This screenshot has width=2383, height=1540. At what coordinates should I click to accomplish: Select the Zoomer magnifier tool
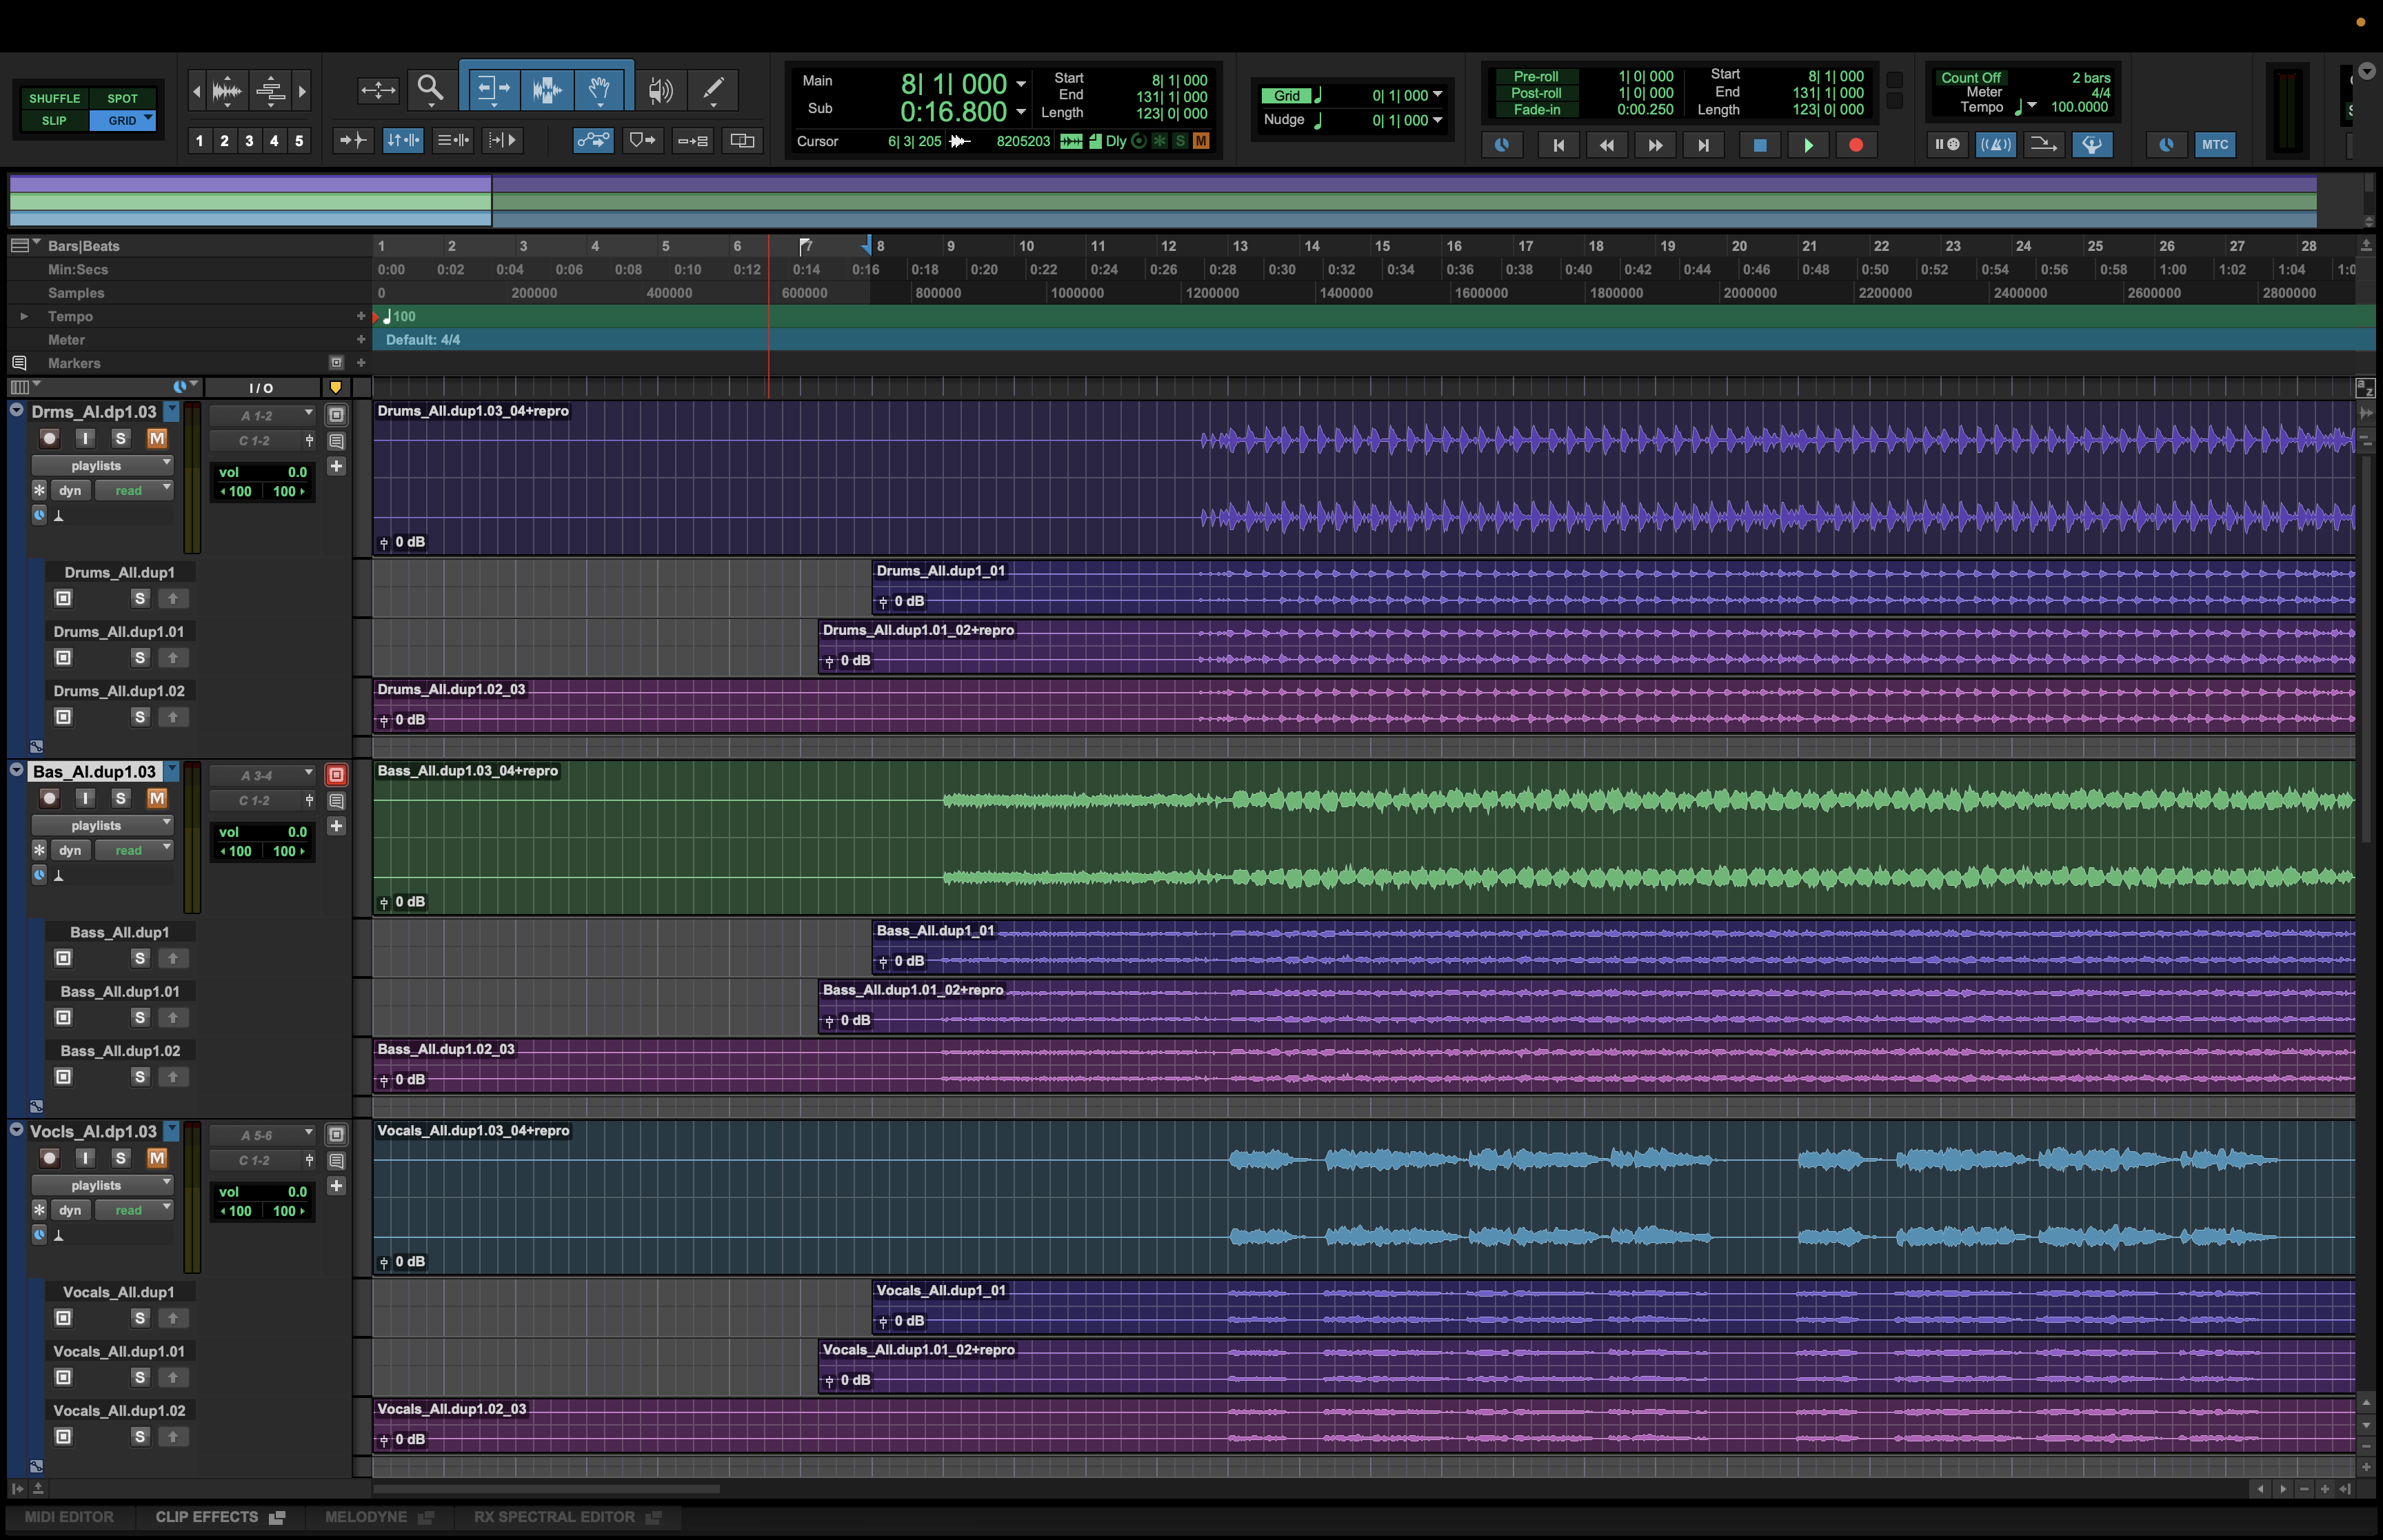pos(430,89)
